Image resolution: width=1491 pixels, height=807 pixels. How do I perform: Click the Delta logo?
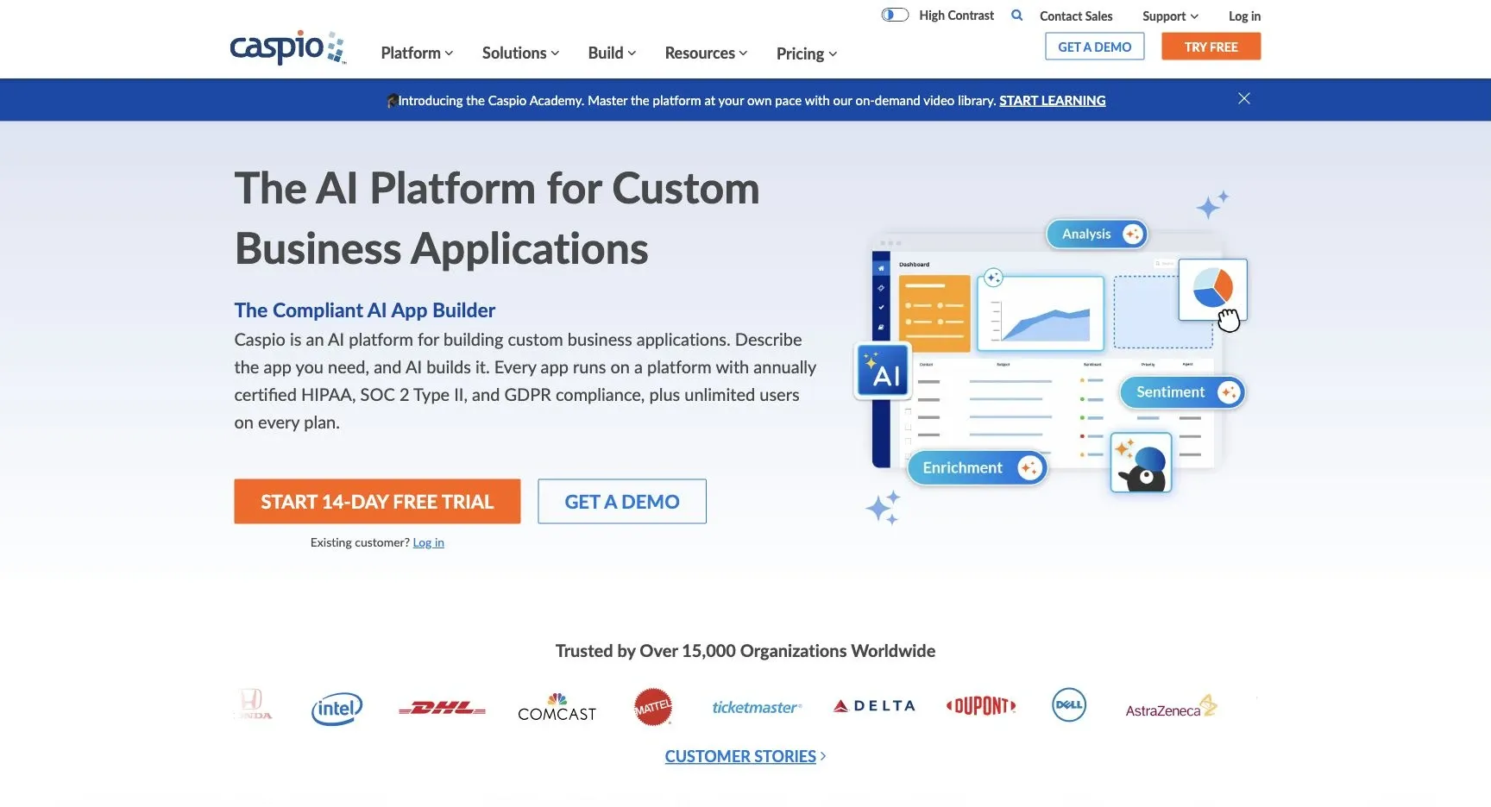pyautogui.click(x=874, y=706)
